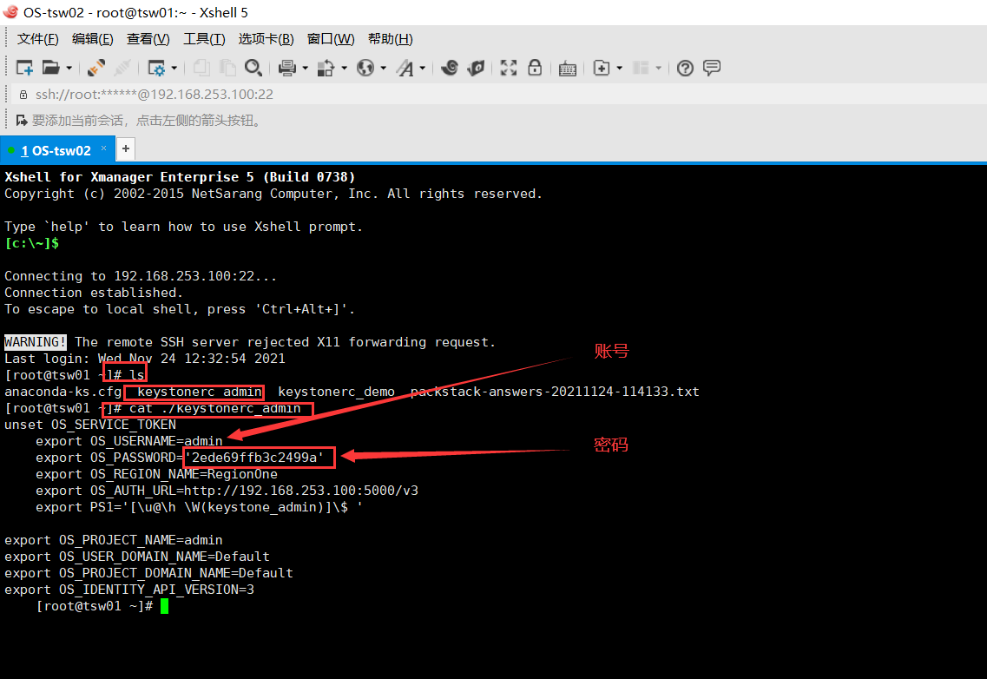Image resolution: width=987 pixels, height=679 pixels.
Task: Open Help question mark icon
Action: click(x=685, y=68)
